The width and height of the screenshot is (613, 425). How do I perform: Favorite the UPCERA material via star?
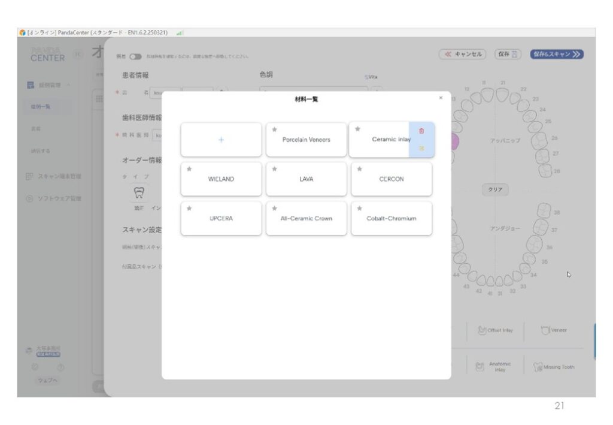click(x=189, y=209)
